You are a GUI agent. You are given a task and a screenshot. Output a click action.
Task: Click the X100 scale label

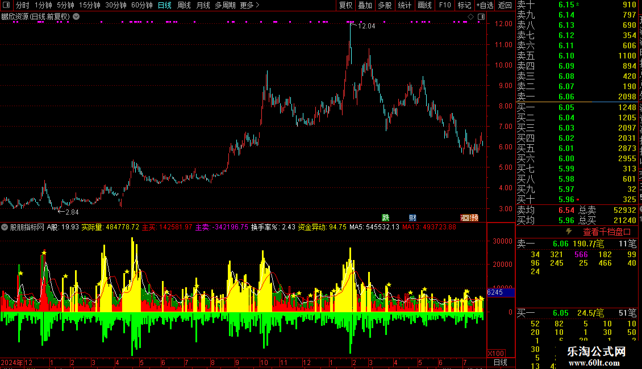496,354
